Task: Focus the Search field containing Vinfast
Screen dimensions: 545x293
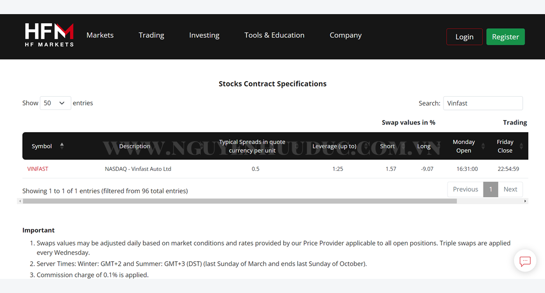Action: coord(482,103)
